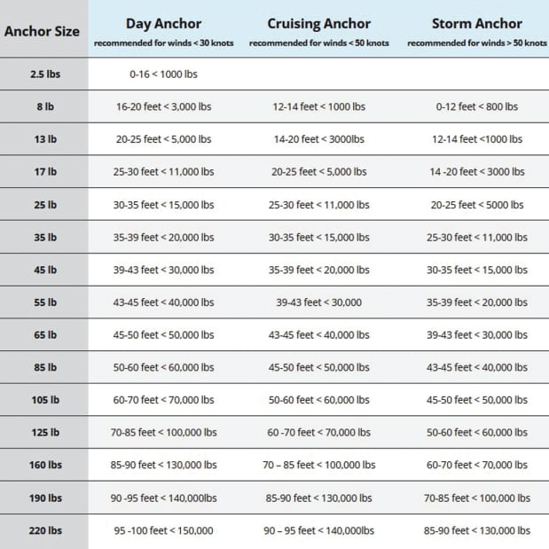The height and width of the screenshot is (549, 549).
Task: Click the Day Anchor cell for 2.5 lbs
Action: click(x=163, y=75)
